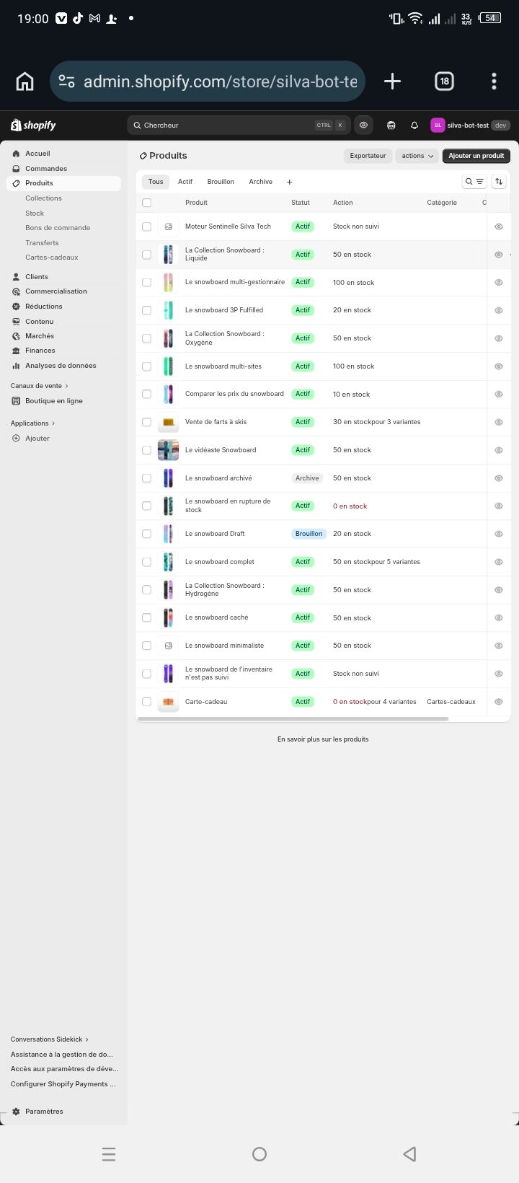This screenshot has height=1183, width=519.
Task: Click the sort products icon
Action: pos(499,182)
